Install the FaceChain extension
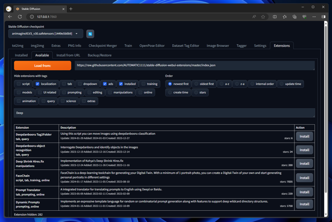The width and height of the screenshot is (332, 222). (x=304, y=178)
